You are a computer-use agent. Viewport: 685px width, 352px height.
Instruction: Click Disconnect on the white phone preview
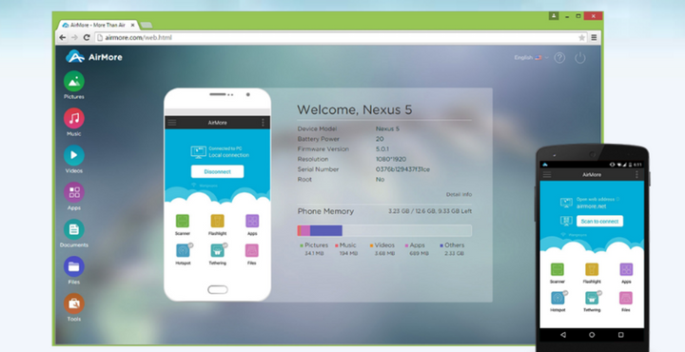point(217,171)
